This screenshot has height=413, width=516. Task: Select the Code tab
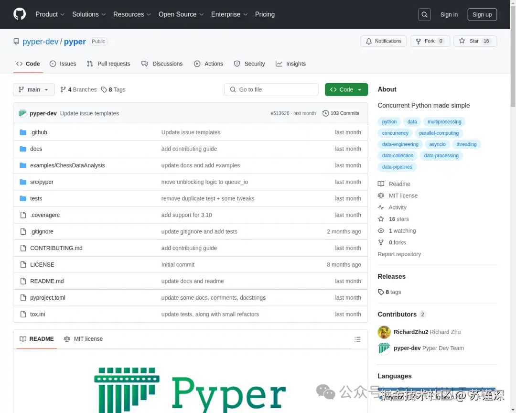click(28, 64)
